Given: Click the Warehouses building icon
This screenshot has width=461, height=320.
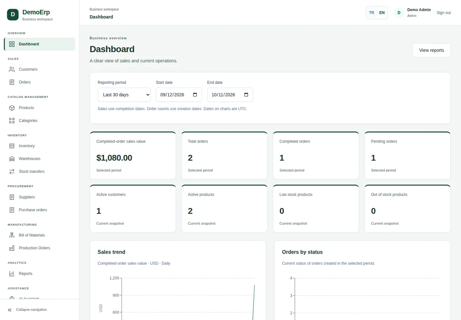Looking at the screenshot, I should [x=12, y=159].
